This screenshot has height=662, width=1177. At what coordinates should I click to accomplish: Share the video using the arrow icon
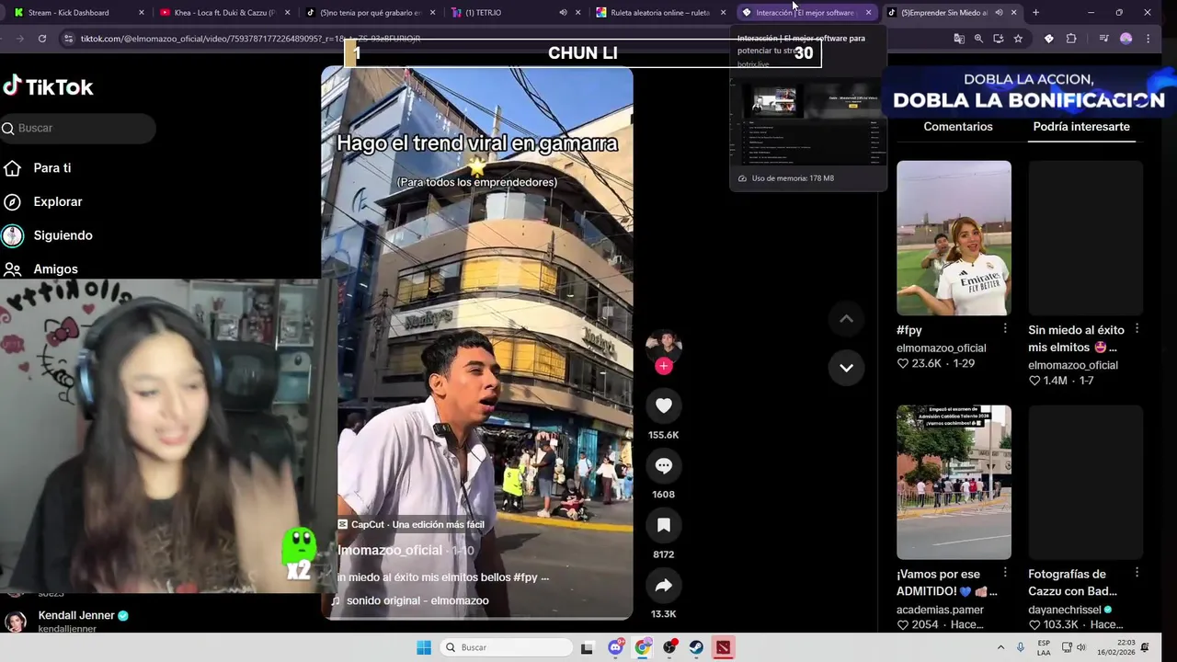(x=663, y=586)
